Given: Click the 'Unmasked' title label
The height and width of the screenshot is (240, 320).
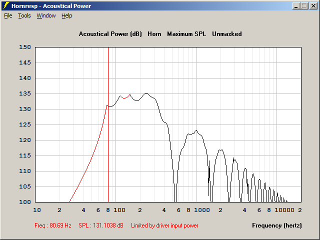Looking at the screenshot, I should tap(227, 34).
